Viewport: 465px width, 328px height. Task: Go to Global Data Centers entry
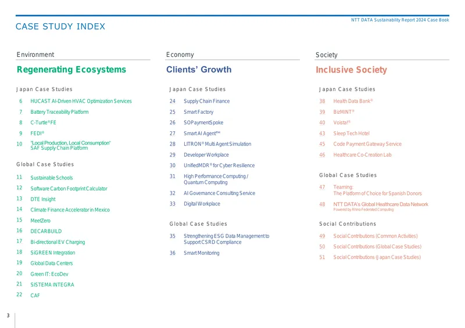(x=52, y=263)
